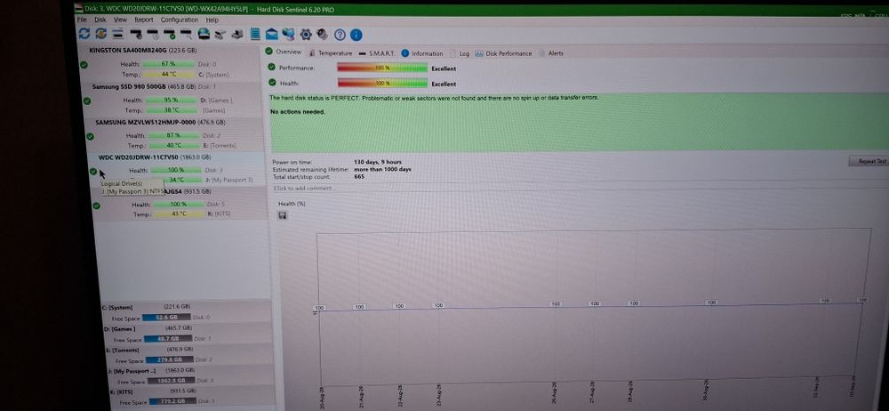The width and height of the screenshot is (889, 411).
Task: Click green status check beside Samsung SSD 980
Action: (x=87, y=101)
